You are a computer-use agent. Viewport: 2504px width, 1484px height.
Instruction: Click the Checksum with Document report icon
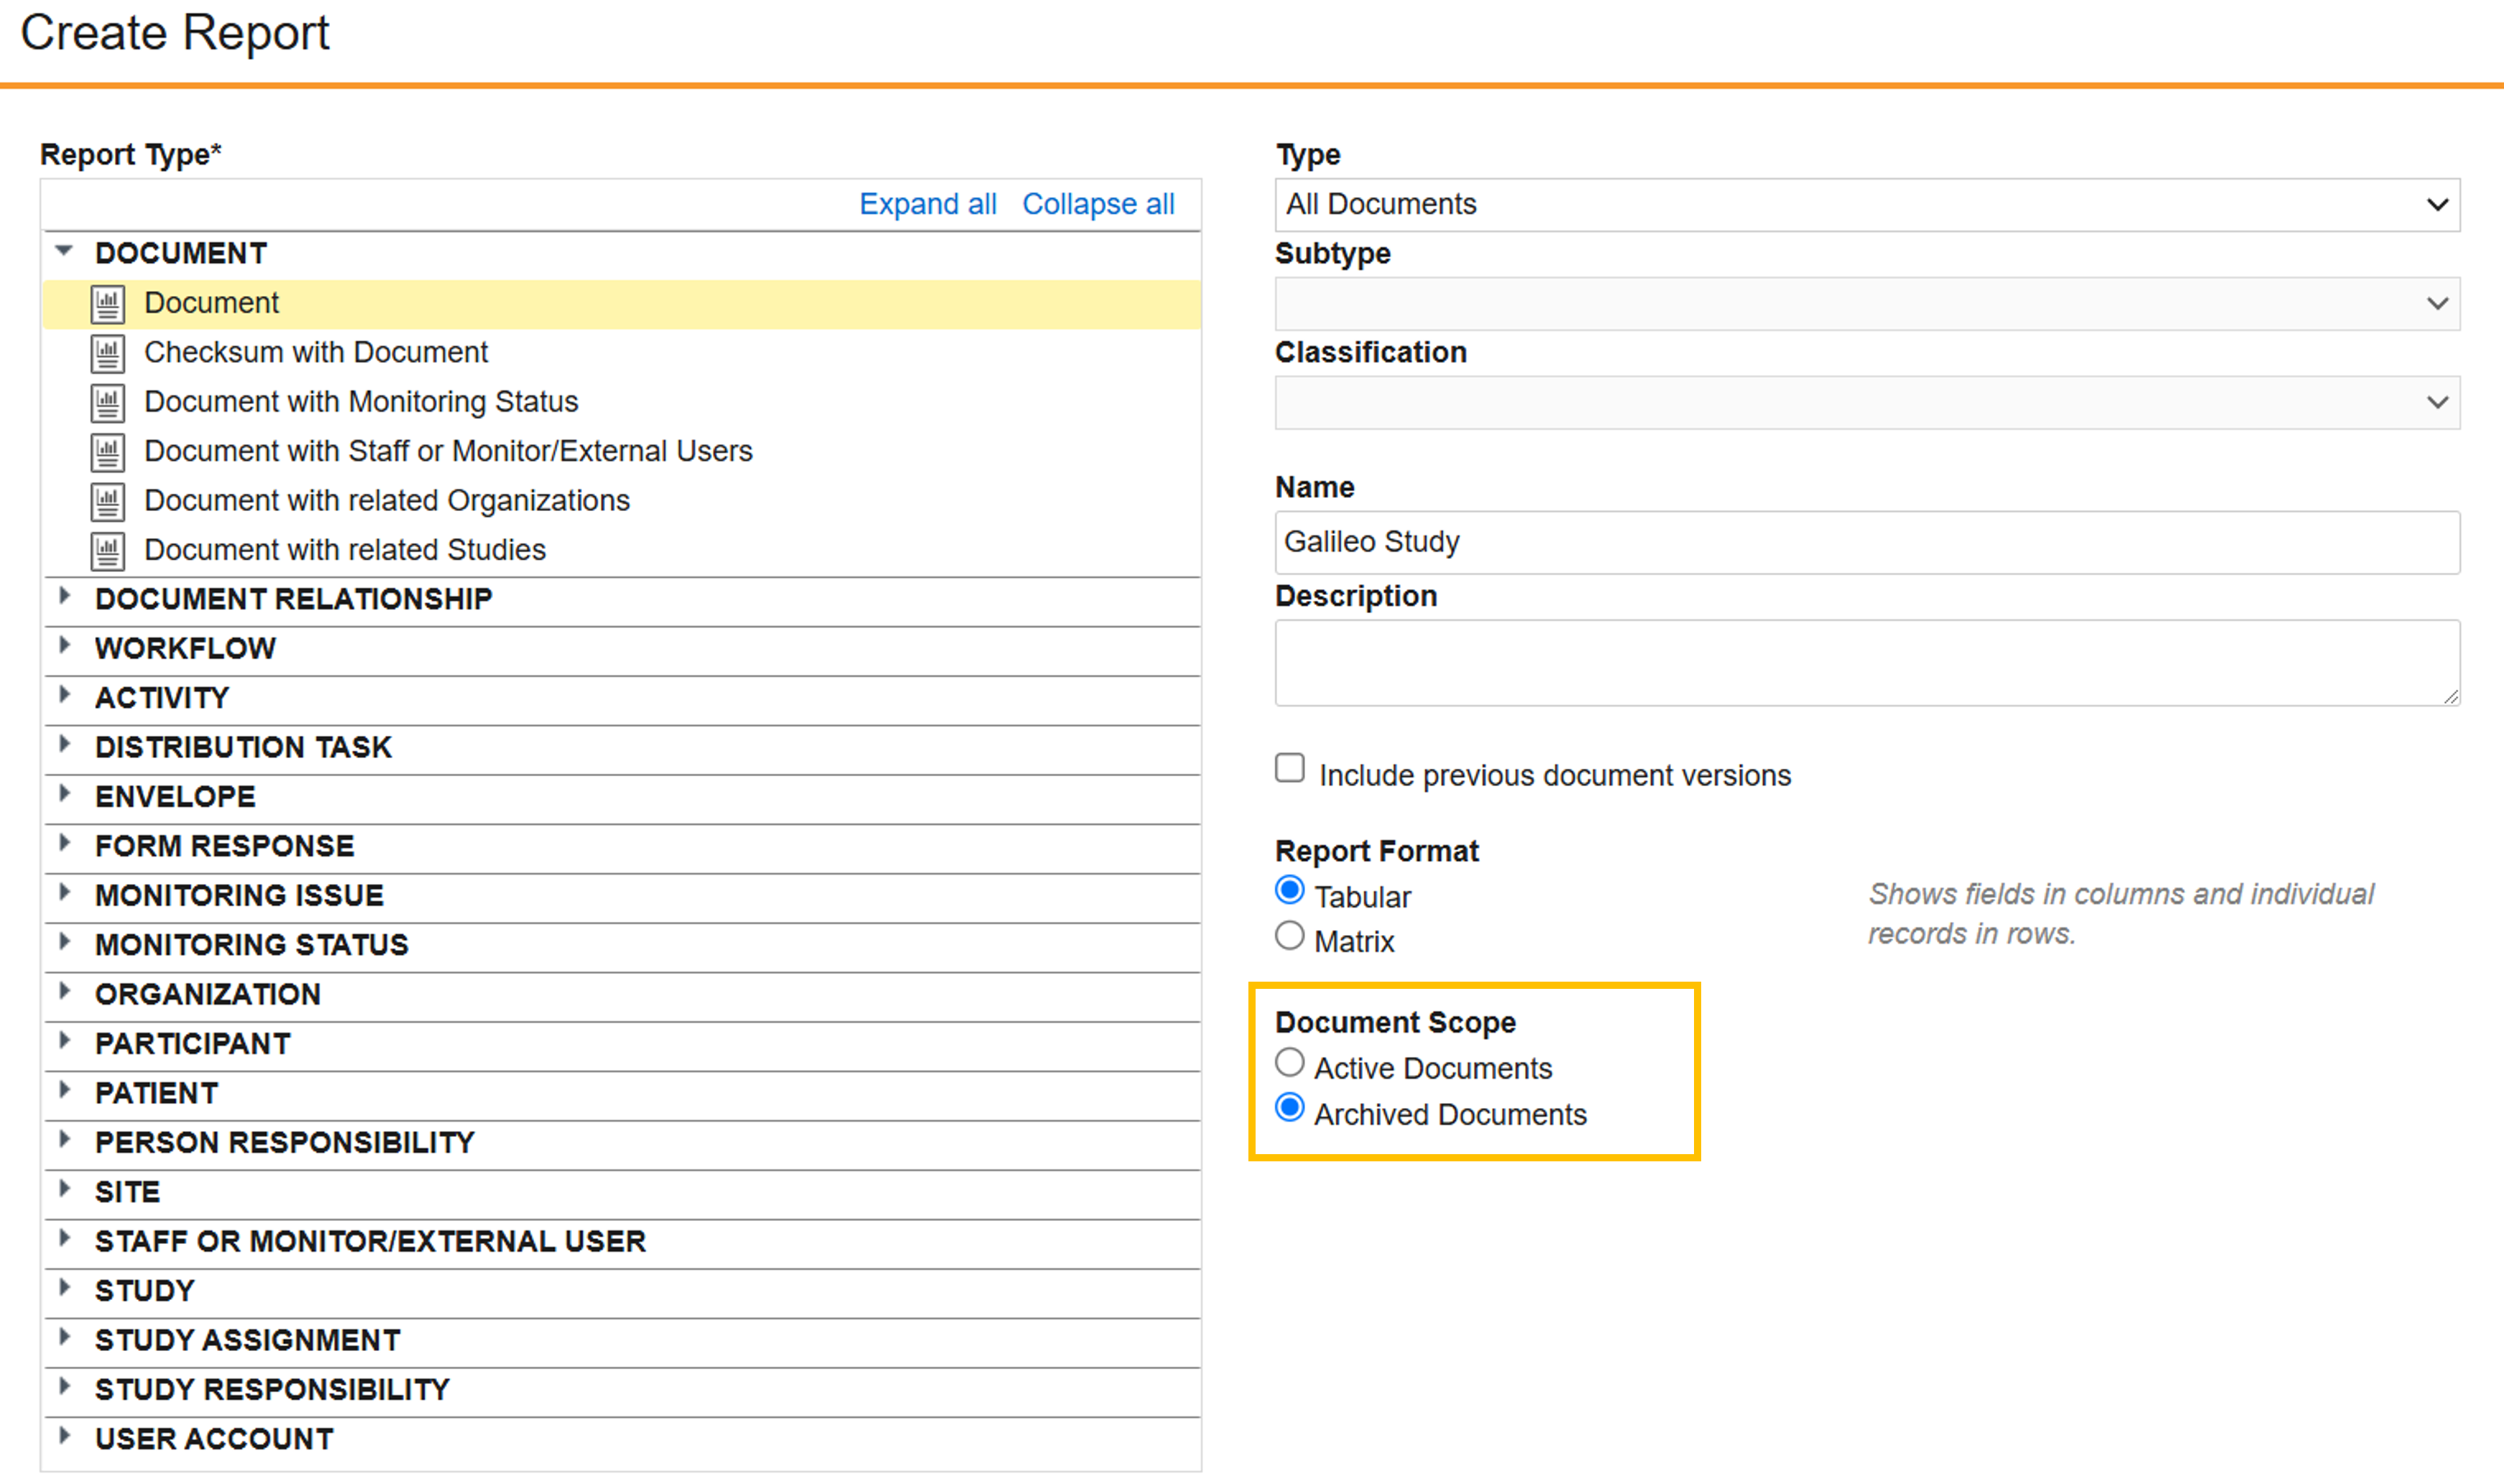[108, 353]
